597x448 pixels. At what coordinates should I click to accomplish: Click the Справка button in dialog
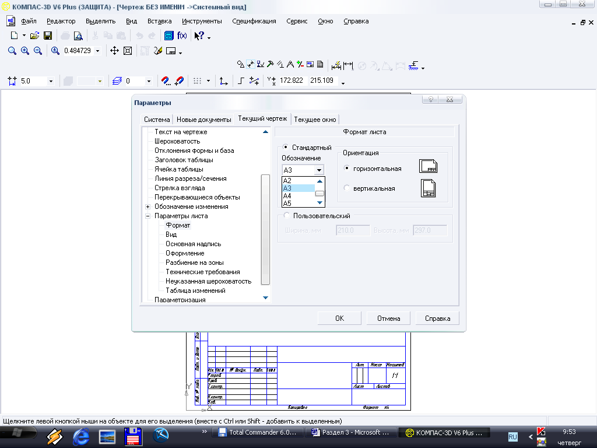(x=437, y=318)
